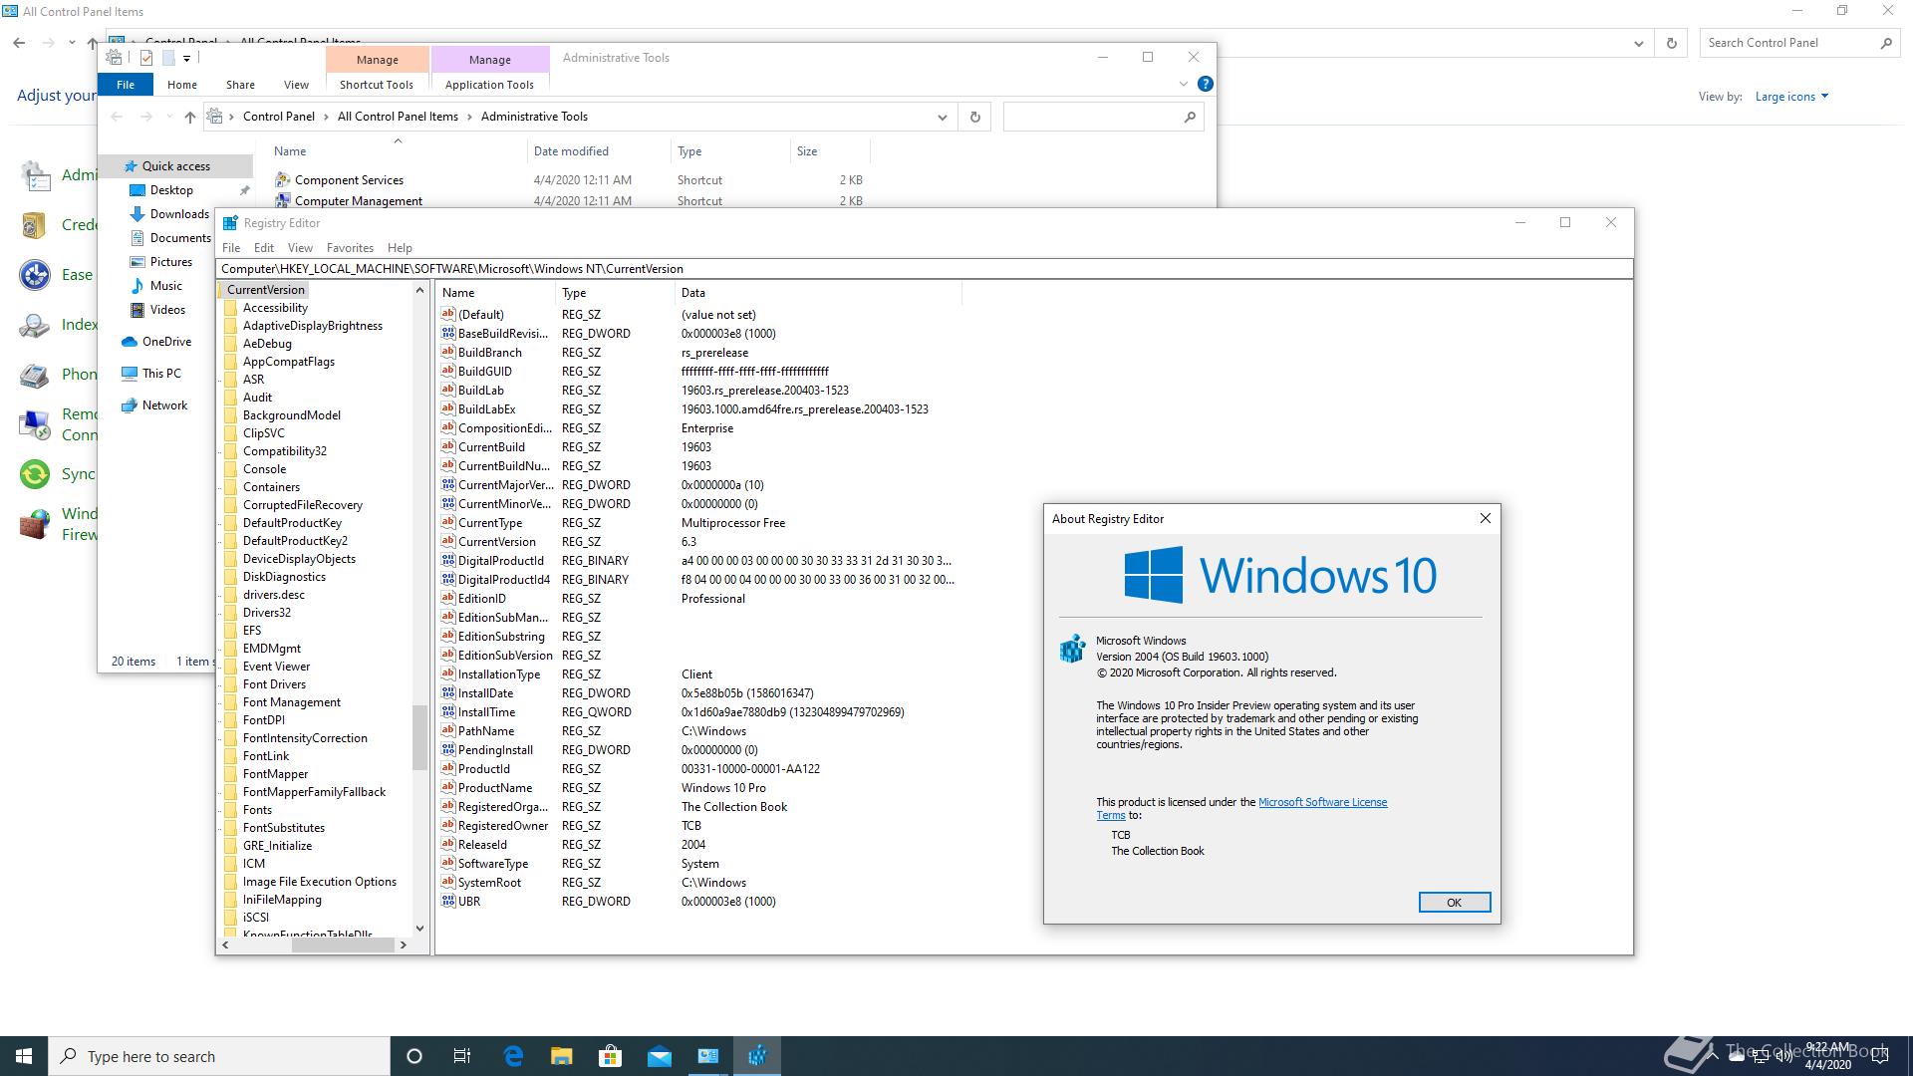The height and width of the screenshot is (1076, 1913).
Task: Select the CurrentVersion key in the tree
Action: tap(265, 290)
